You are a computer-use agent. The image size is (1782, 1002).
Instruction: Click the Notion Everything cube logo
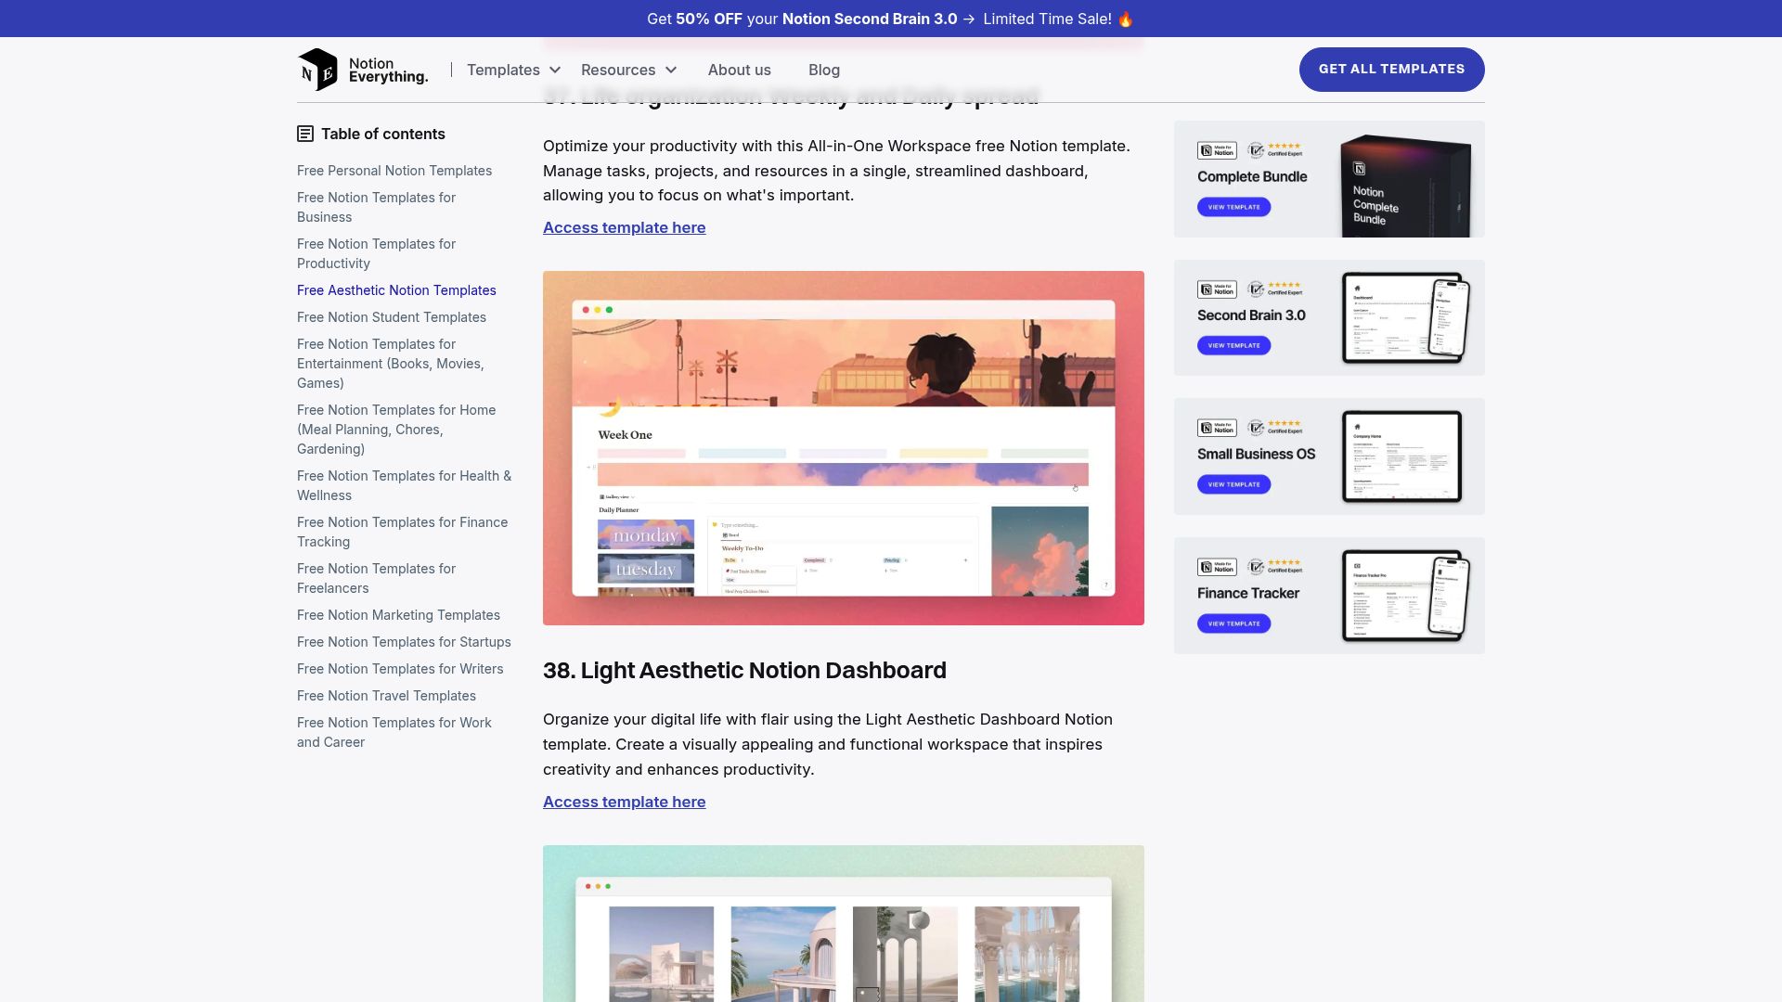(317, 70)
